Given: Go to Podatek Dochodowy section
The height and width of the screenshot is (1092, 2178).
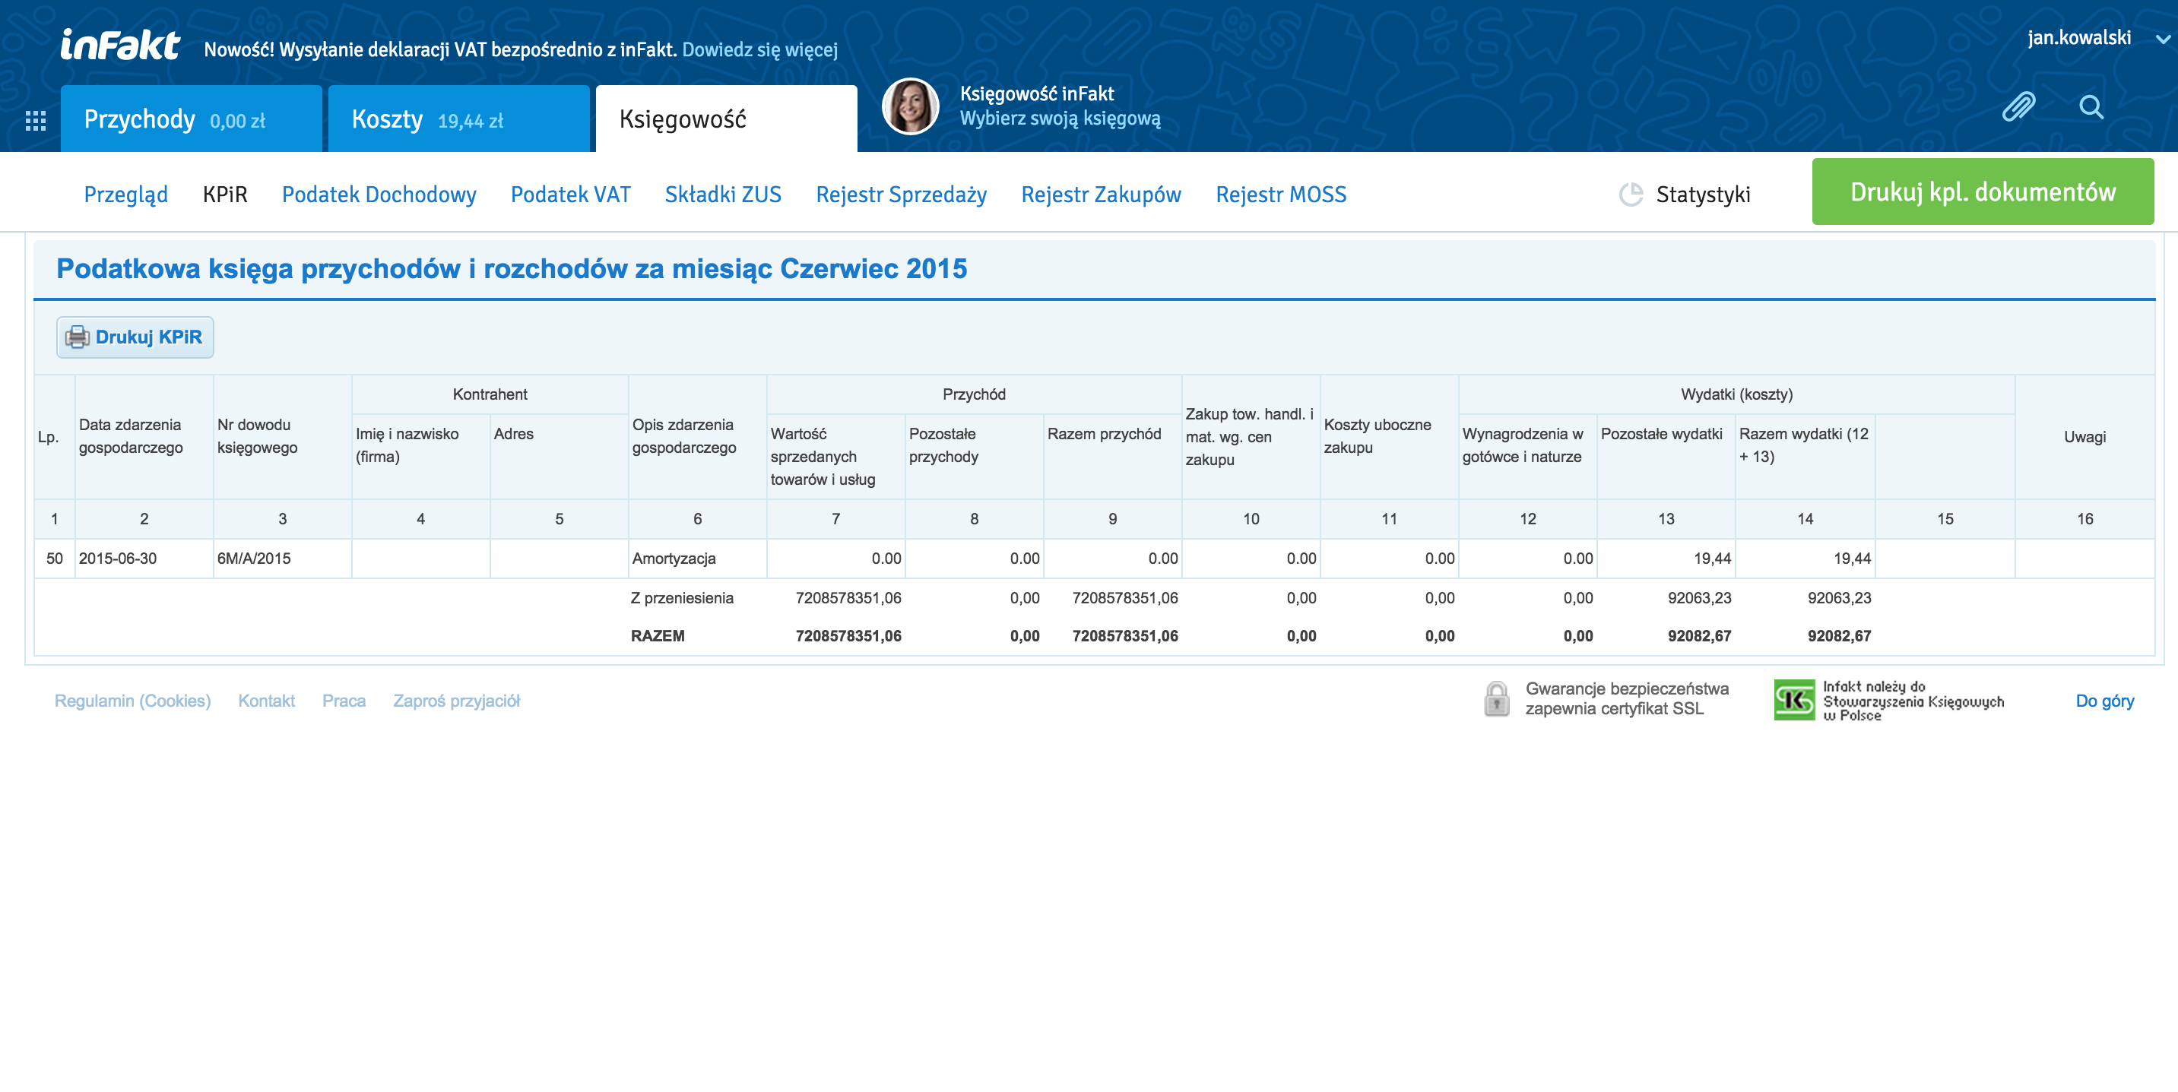Looking at the screenshot, I should (x=379, y=195).
